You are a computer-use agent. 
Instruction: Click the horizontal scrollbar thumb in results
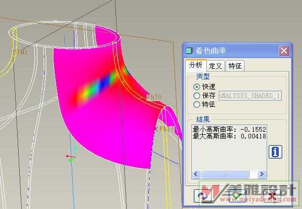(225, 174)
